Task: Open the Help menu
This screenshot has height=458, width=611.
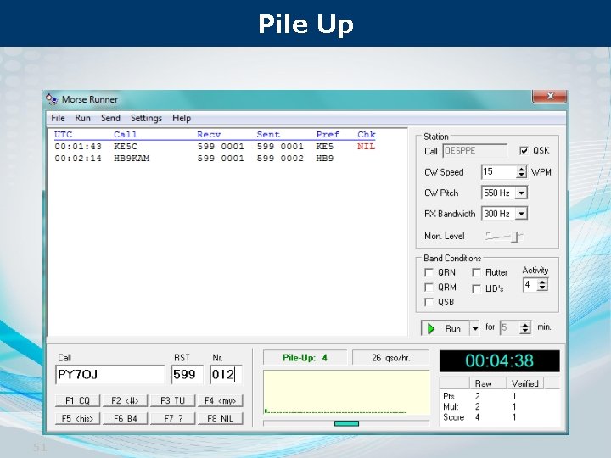Action: [x=182, y=118]
